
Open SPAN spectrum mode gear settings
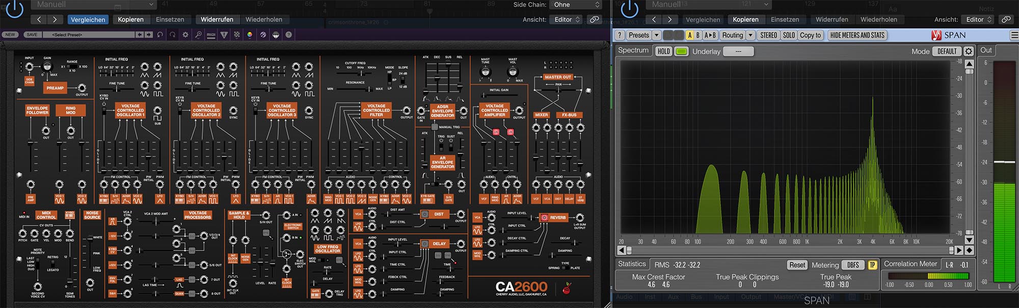coord(969,51)
